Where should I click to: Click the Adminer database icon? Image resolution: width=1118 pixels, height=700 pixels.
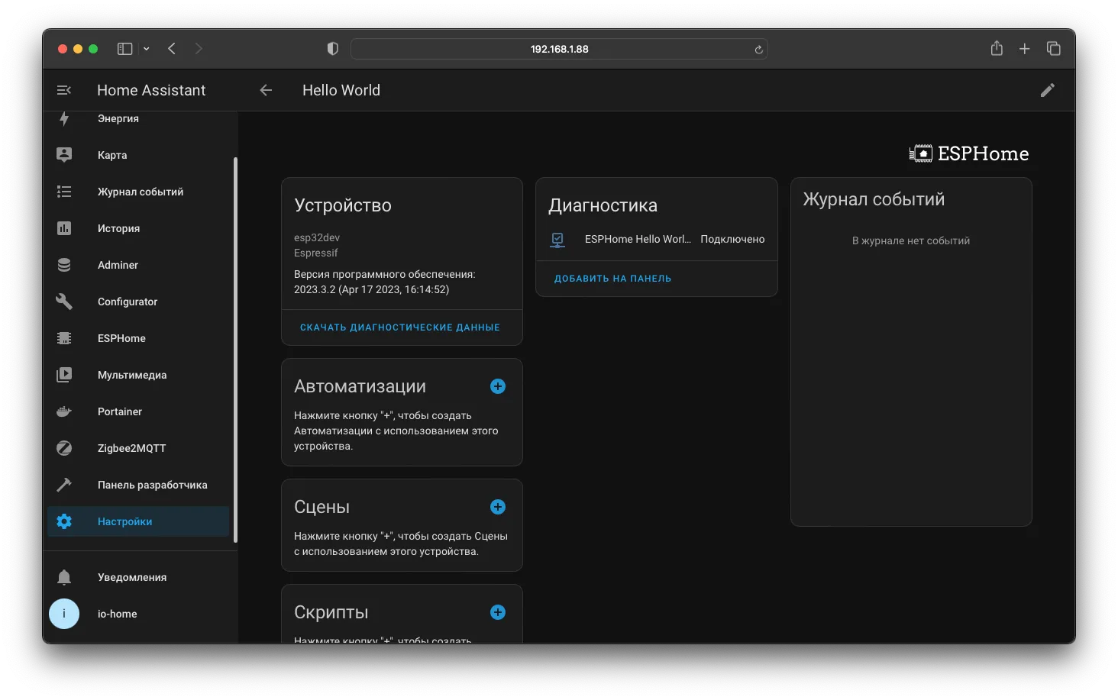tap(64, 265)
